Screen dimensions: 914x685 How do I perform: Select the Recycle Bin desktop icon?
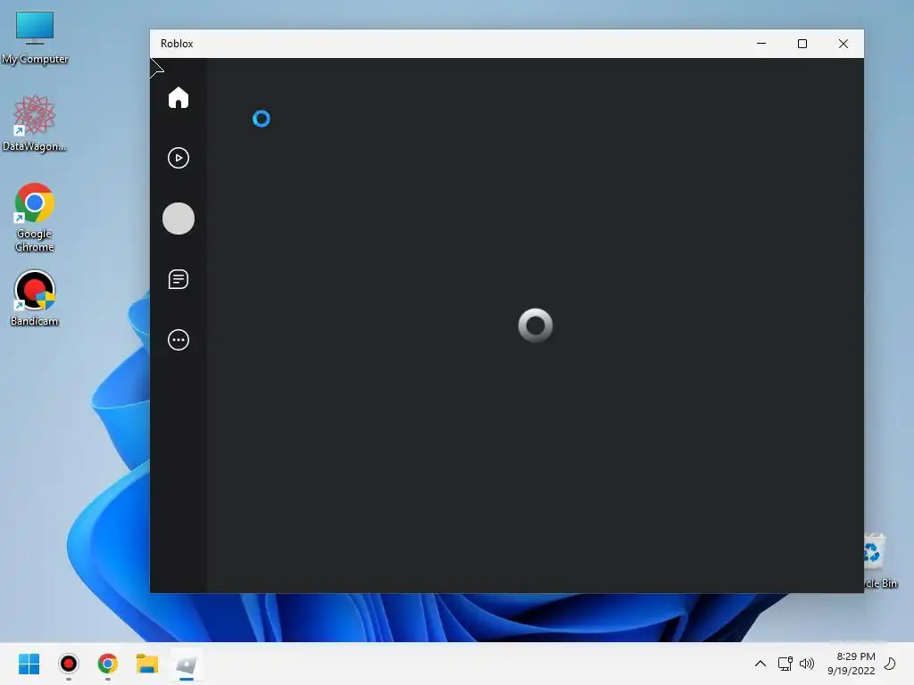pos(879,560)
